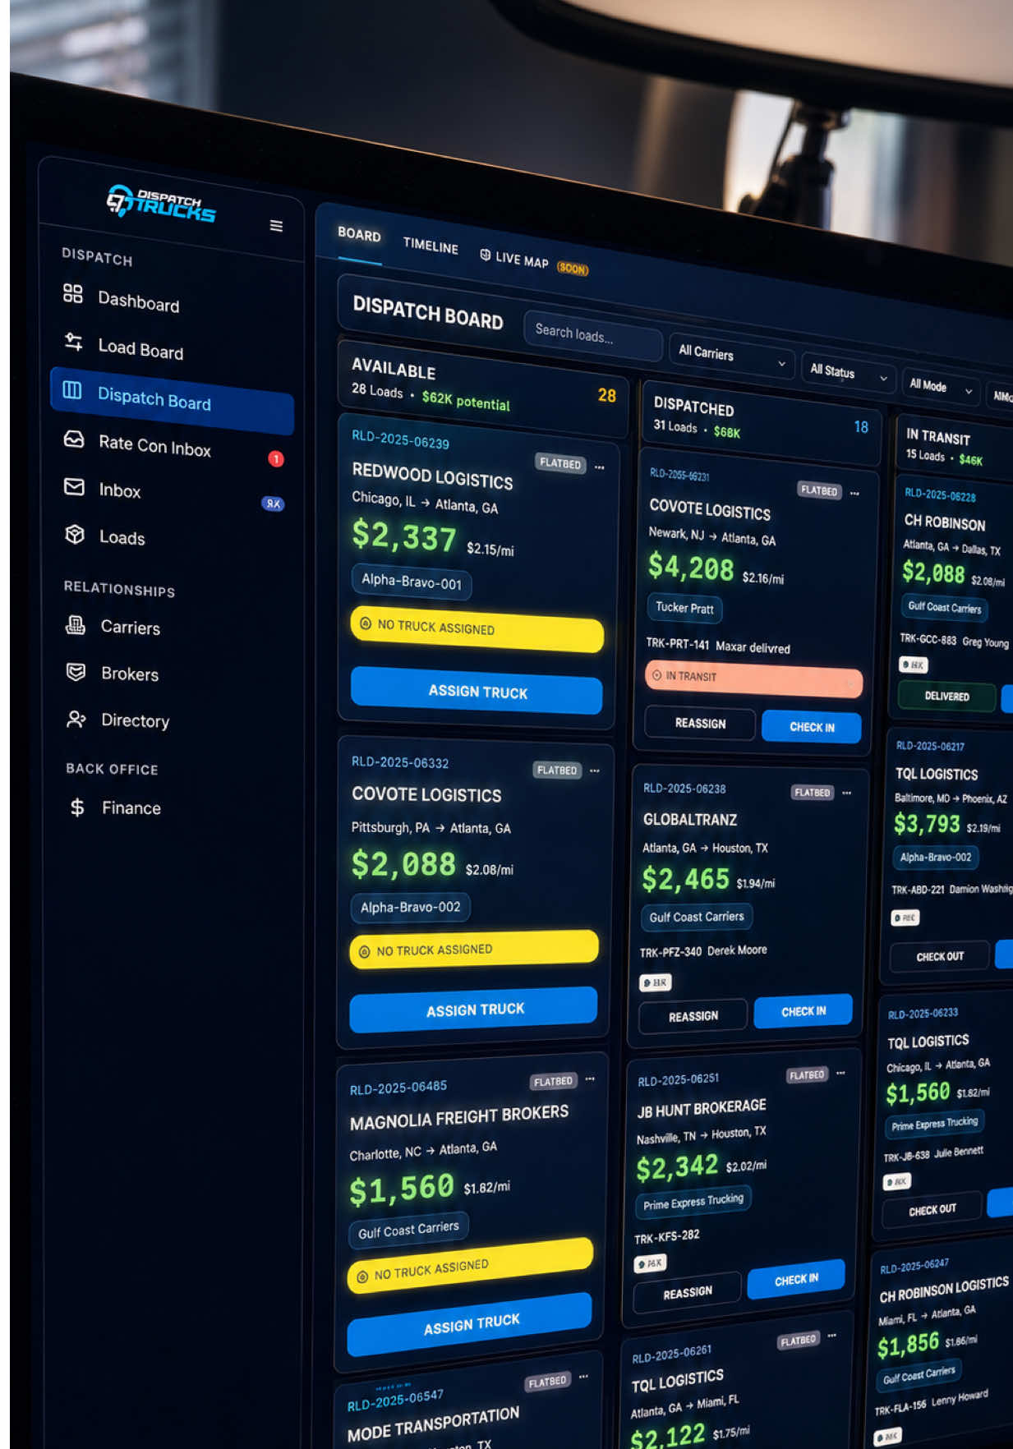Click Assign Truck on Magnolia Freight Brokers card

tap(471, 1324)
